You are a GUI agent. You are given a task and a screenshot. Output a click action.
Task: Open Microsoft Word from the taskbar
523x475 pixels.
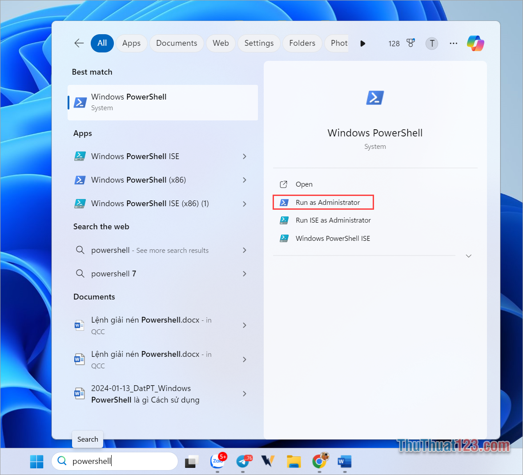(345, 462)
